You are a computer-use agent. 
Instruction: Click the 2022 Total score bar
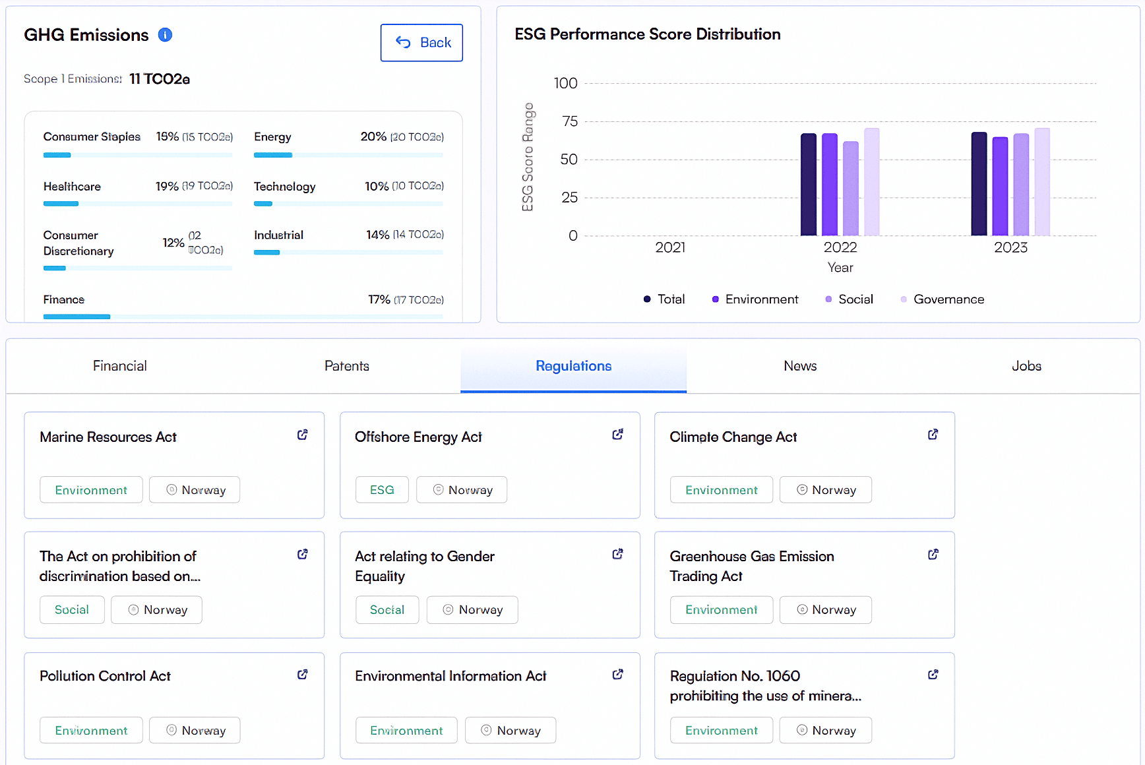[x=809, y=185]
